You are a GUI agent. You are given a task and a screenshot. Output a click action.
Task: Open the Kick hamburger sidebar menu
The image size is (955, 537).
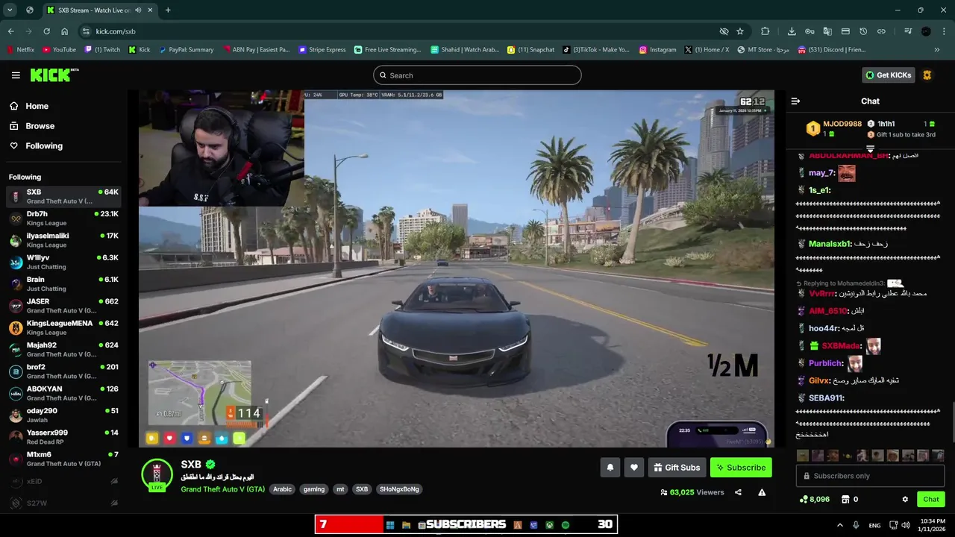point(16,75)
